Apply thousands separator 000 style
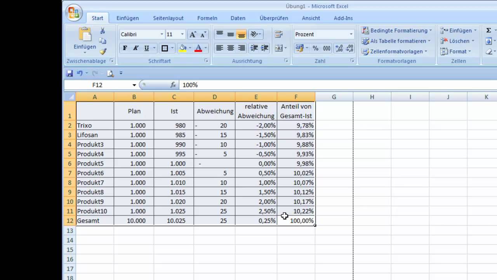Screen dimensions: 497x280 point(327,48)
